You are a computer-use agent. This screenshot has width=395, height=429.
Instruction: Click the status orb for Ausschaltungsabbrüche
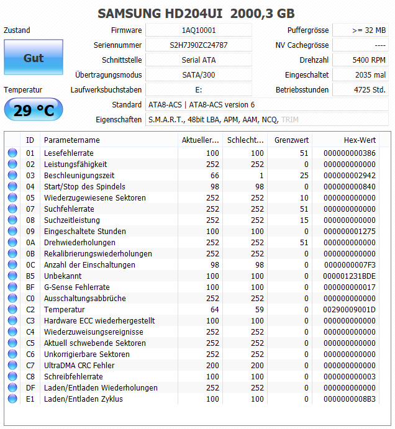pos(12,298)
